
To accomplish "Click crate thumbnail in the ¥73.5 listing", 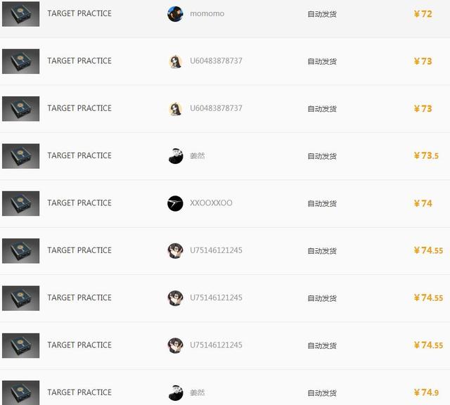I will [20, 156].
